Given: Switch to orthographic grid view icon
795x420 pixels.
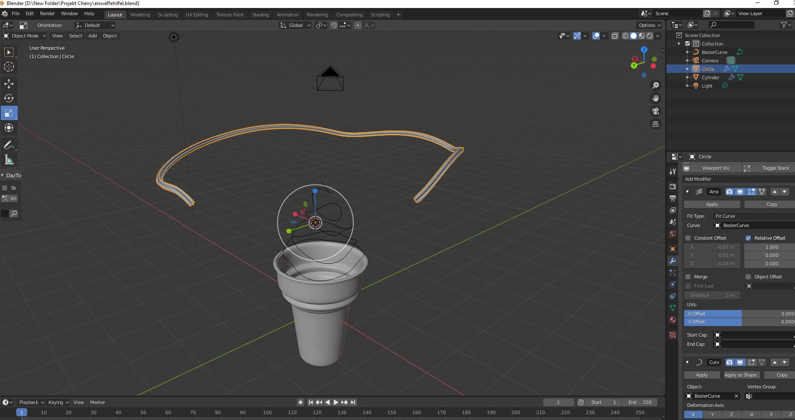Looking at the screenshot, I should coord(655,124).
